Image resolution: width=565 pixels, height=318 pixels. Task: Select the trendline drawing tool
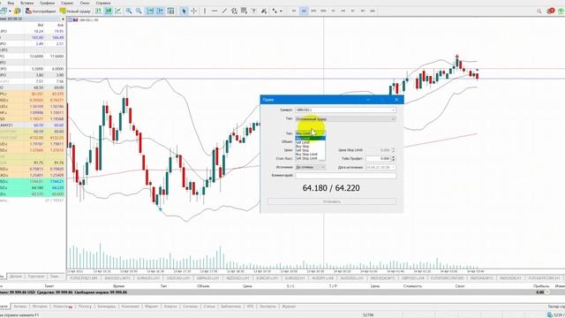(x=224, y=11)
